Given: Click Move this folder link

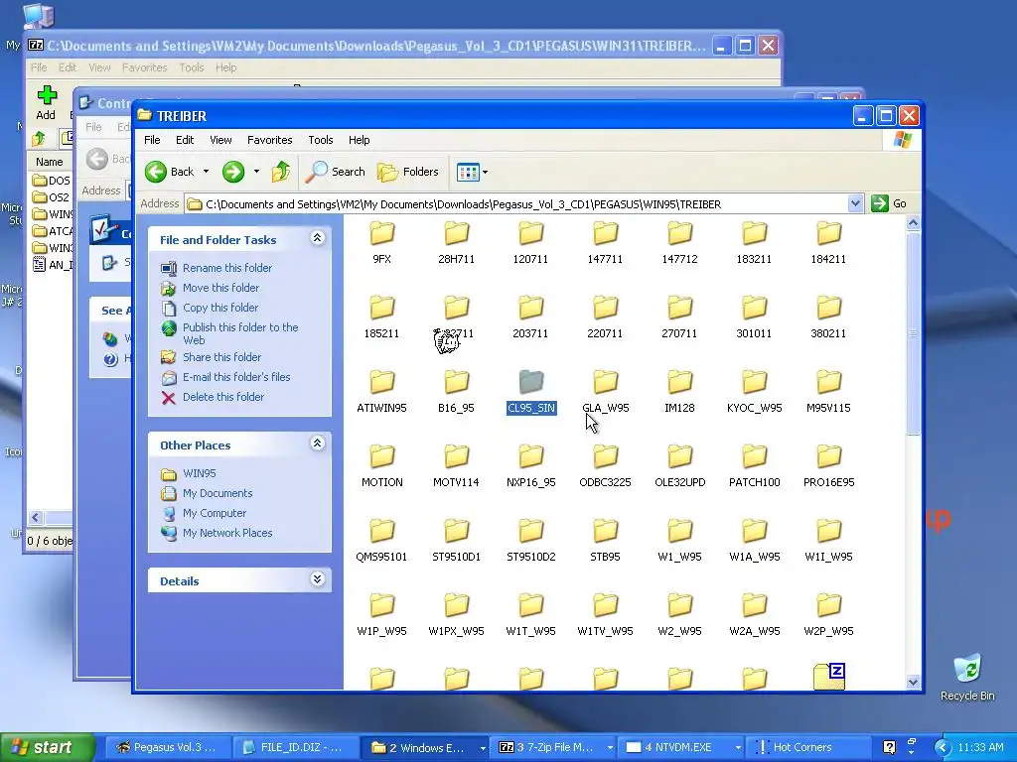Looking at the screenshot, I should coord(220,288).
